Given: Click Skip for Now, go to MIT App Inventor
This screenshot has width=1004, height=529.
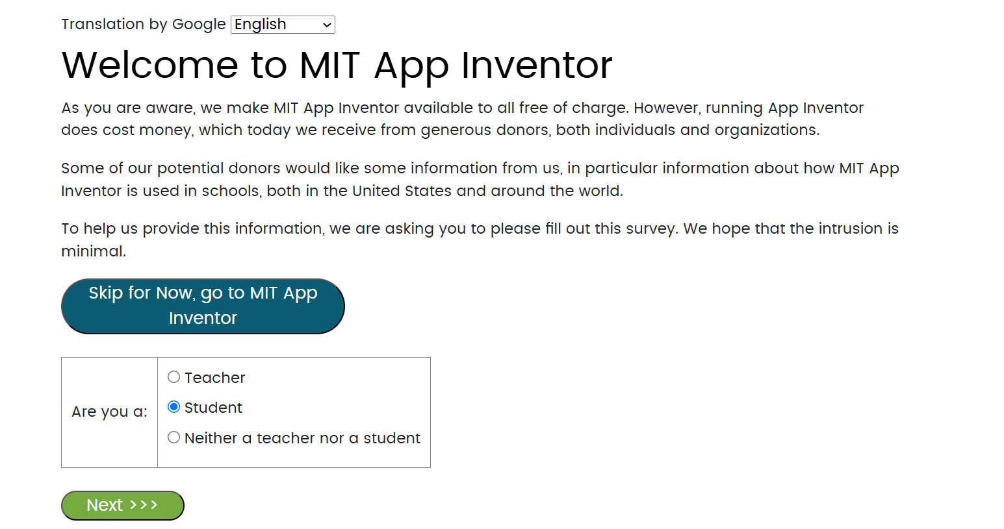Looking at the screenshot, I should point(203,306).
